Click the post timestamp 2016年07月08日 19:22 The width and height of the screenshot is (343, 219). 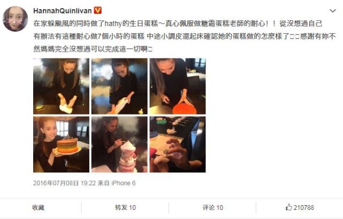click(x=65, y=183)
